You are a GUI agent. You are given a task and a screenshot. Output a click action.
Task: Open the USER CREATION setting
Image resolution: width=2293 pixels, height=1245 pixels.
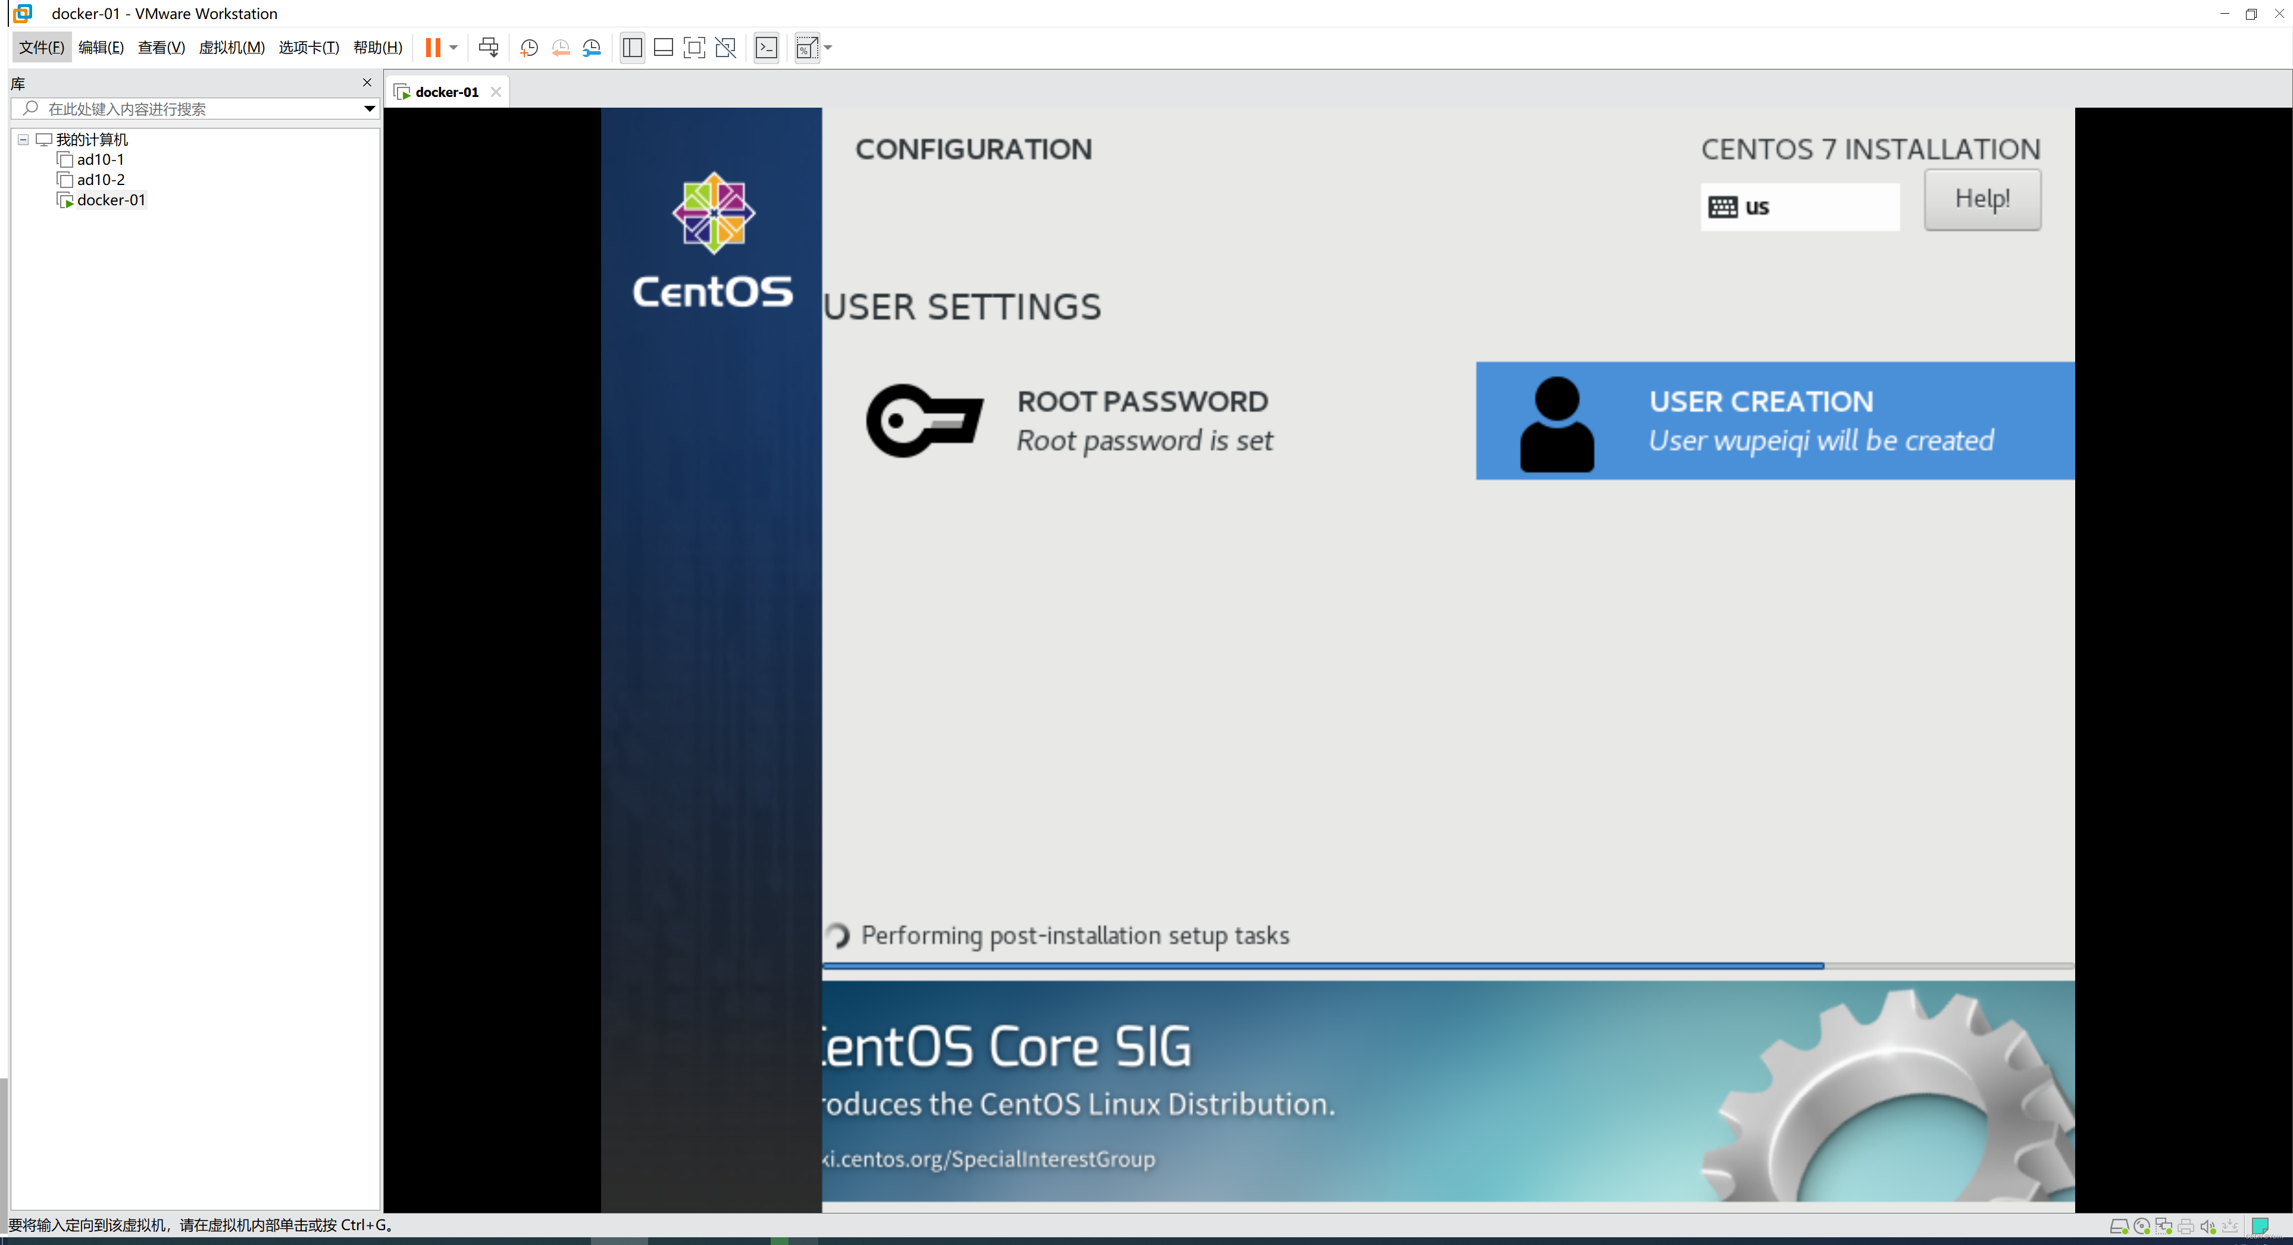pyautogui.click(x=1775, y=421)
